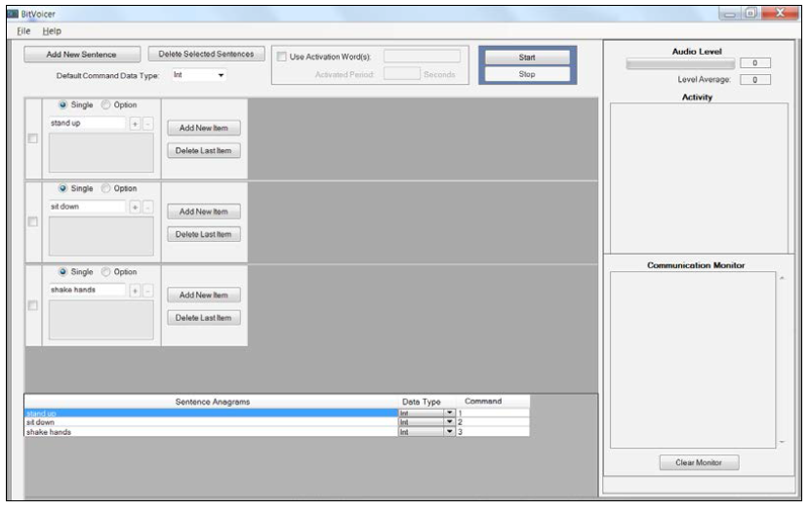Click the minus button beside 'sit down'
Image resolution: width=811 pixels, height=513 pixels.
click(148, 207)
